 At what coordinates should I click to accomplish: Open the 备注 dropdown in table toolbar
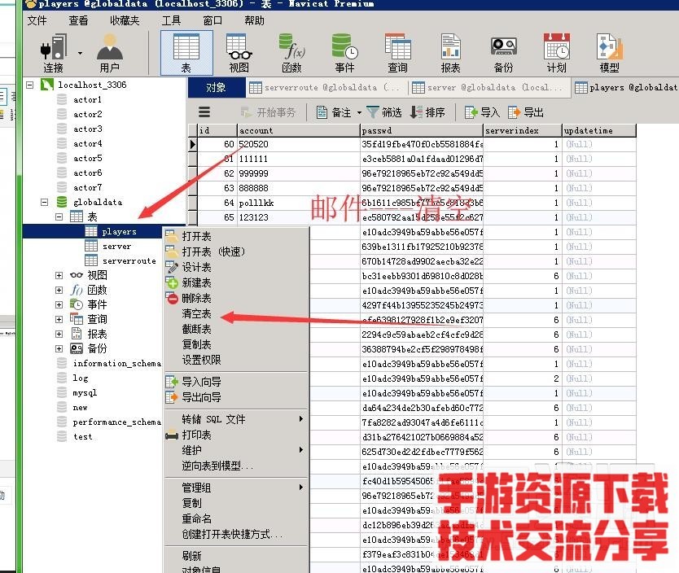335,112
